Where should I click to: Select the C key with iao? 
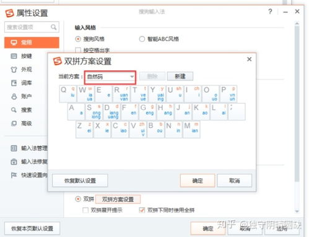click(x=120, y=129)
